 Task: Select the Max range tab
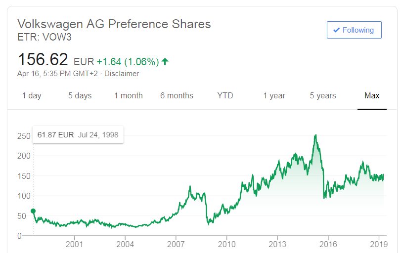tap(372, 96)
